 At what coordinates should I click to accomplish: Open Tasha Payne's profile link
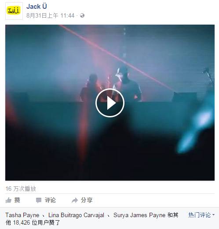click(22, 215)
